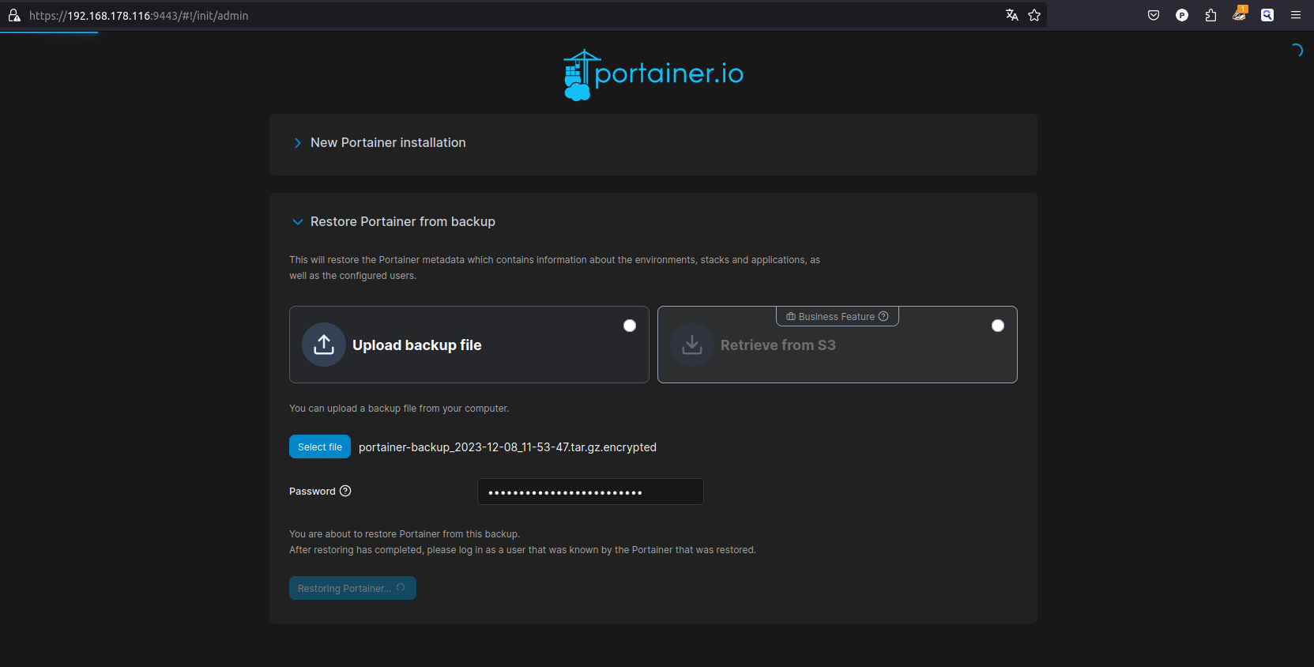Click the Select file button
Viewport: 1314px width, 667px height.
point(320,447)
